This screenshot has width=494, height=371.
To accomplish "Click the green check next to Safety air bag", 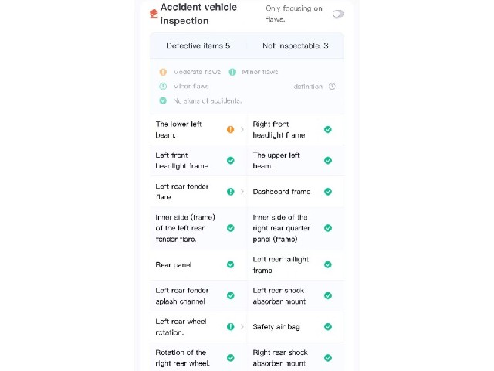I will (x=328, y=327).
